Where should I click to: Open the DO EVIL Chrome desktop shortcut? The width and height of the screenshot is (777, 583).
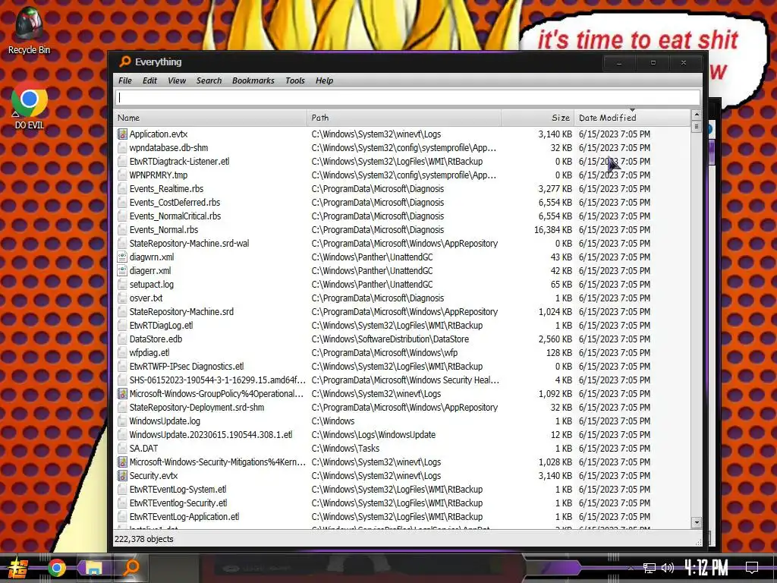click(29, 106)
